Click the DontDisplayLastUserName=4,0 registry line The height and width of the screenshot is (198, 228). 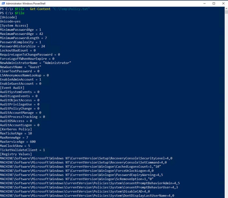pos(87,196)
